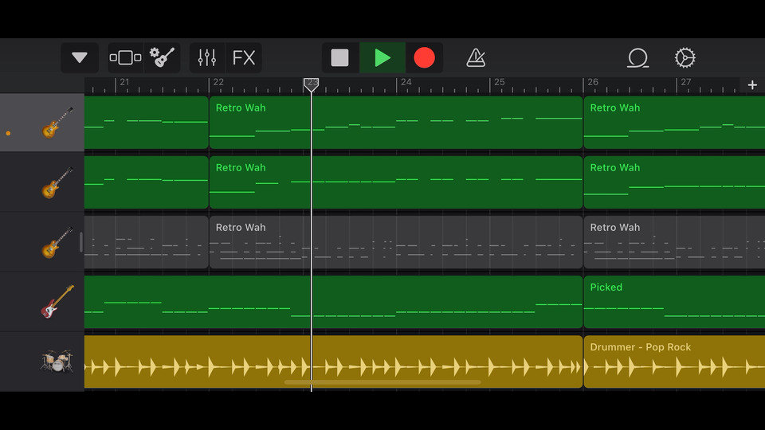Switch to Tracks view button
This screenshot has height=430, width=765.
point(125,57)
